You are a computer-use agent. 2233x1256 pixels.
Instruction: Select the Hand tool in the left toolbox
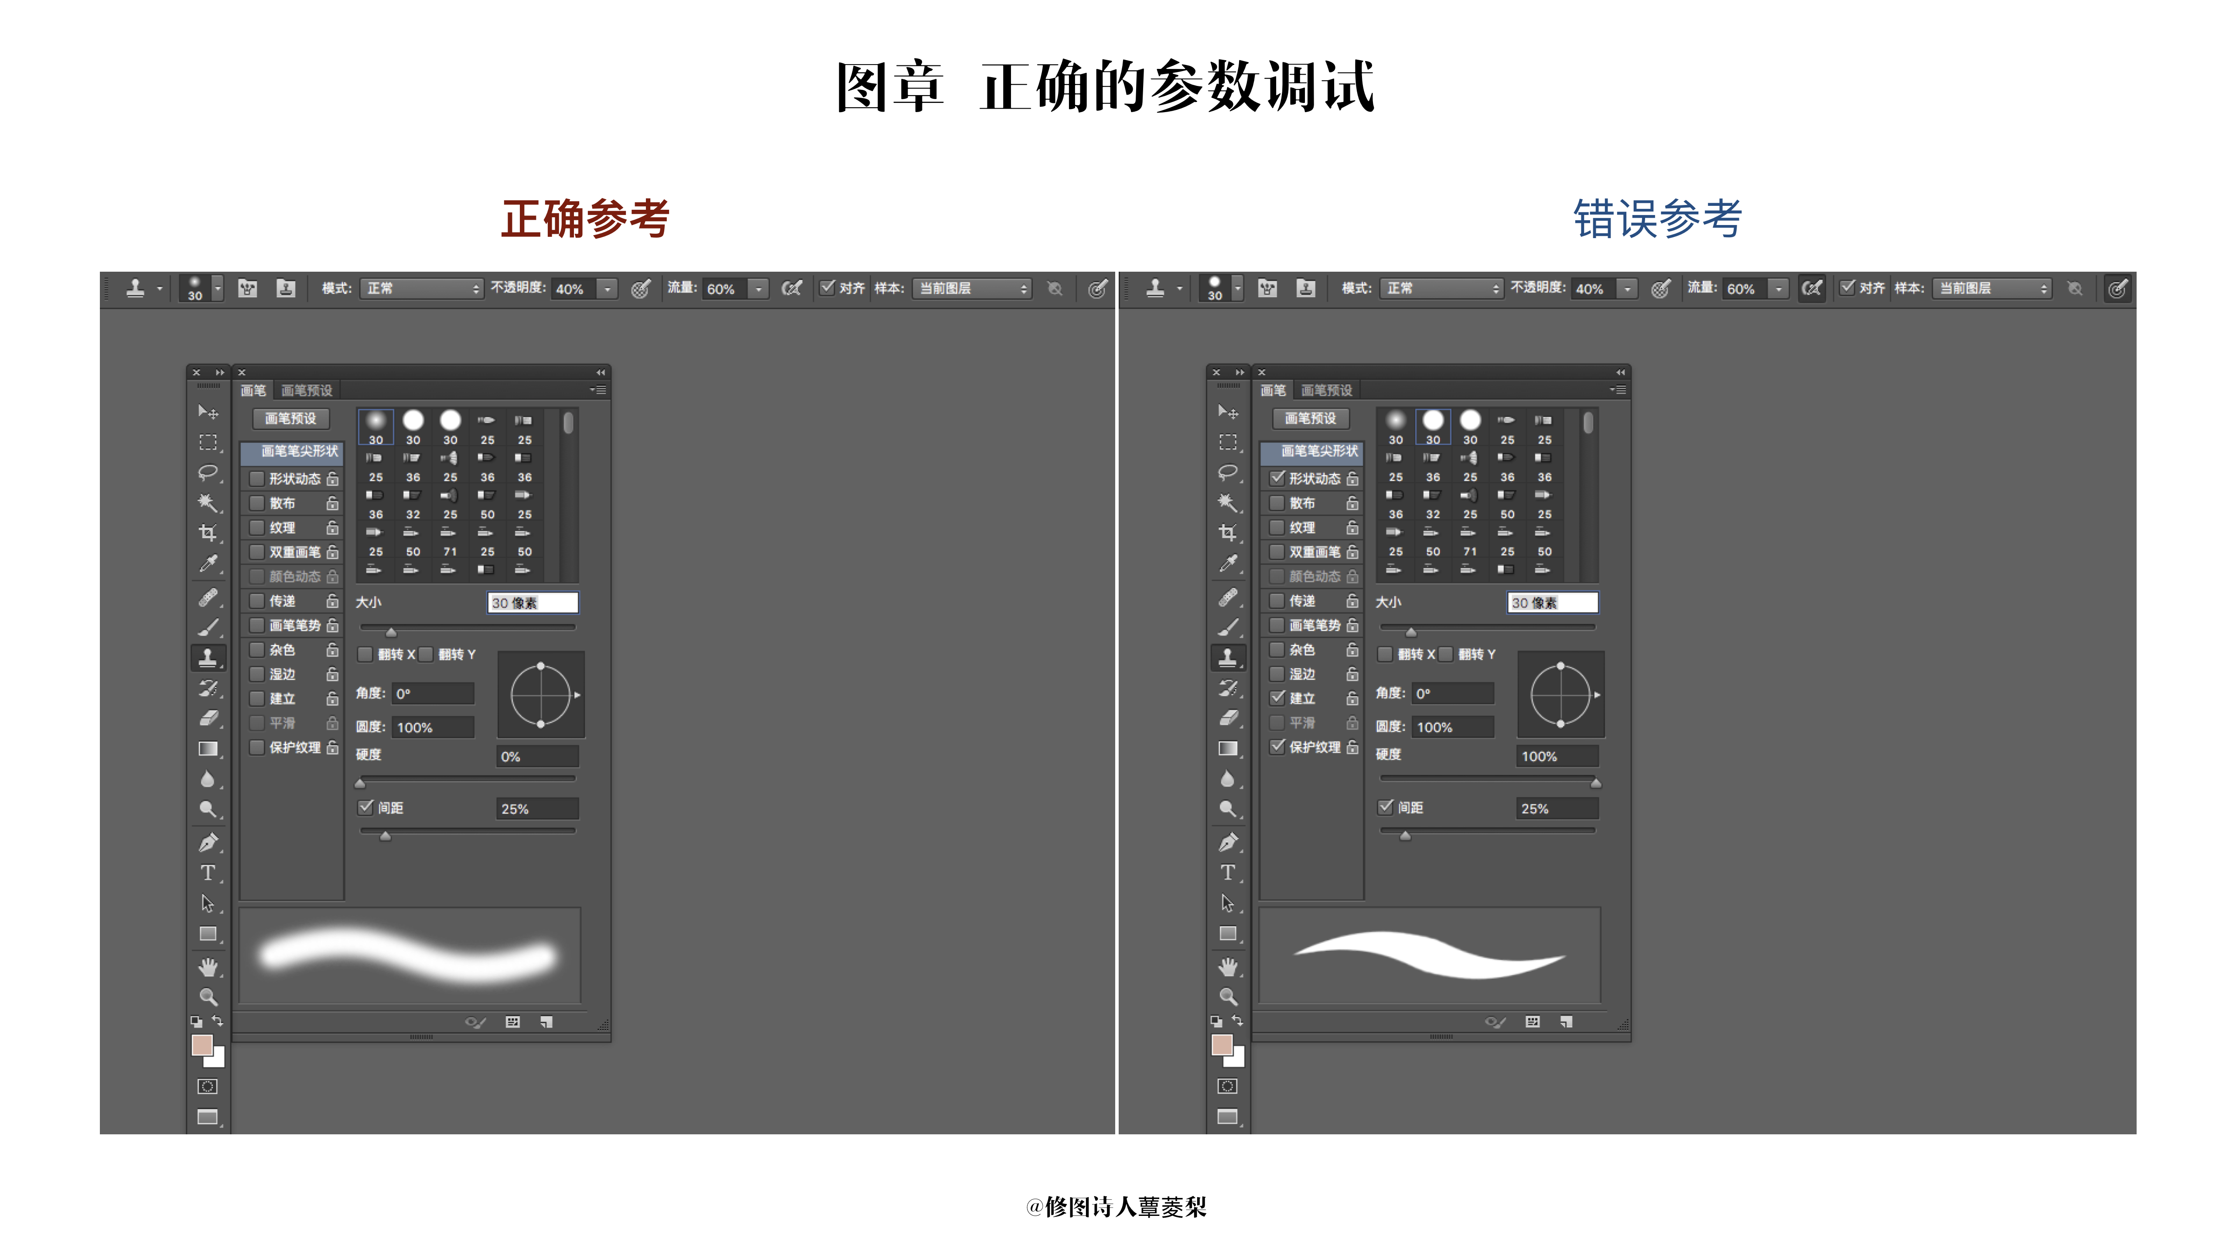click(207, 966)
